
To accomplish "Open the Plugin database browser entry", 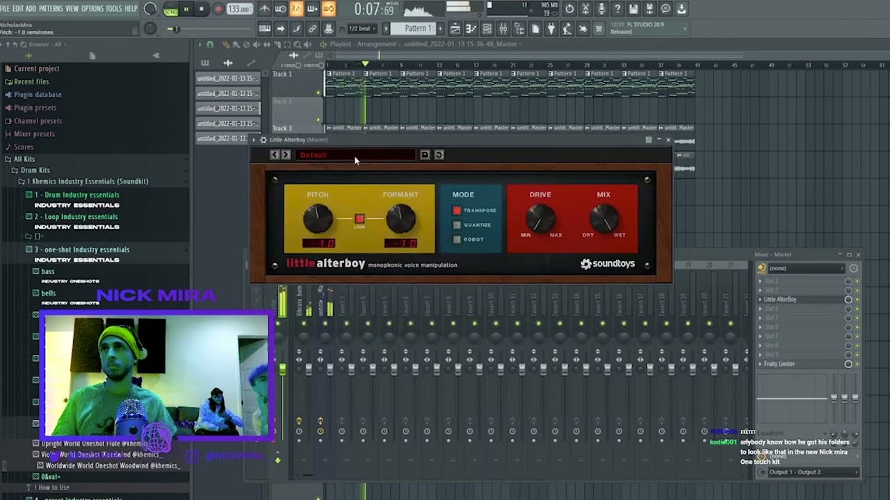I will pyautogui.click(x=38, y=94).
